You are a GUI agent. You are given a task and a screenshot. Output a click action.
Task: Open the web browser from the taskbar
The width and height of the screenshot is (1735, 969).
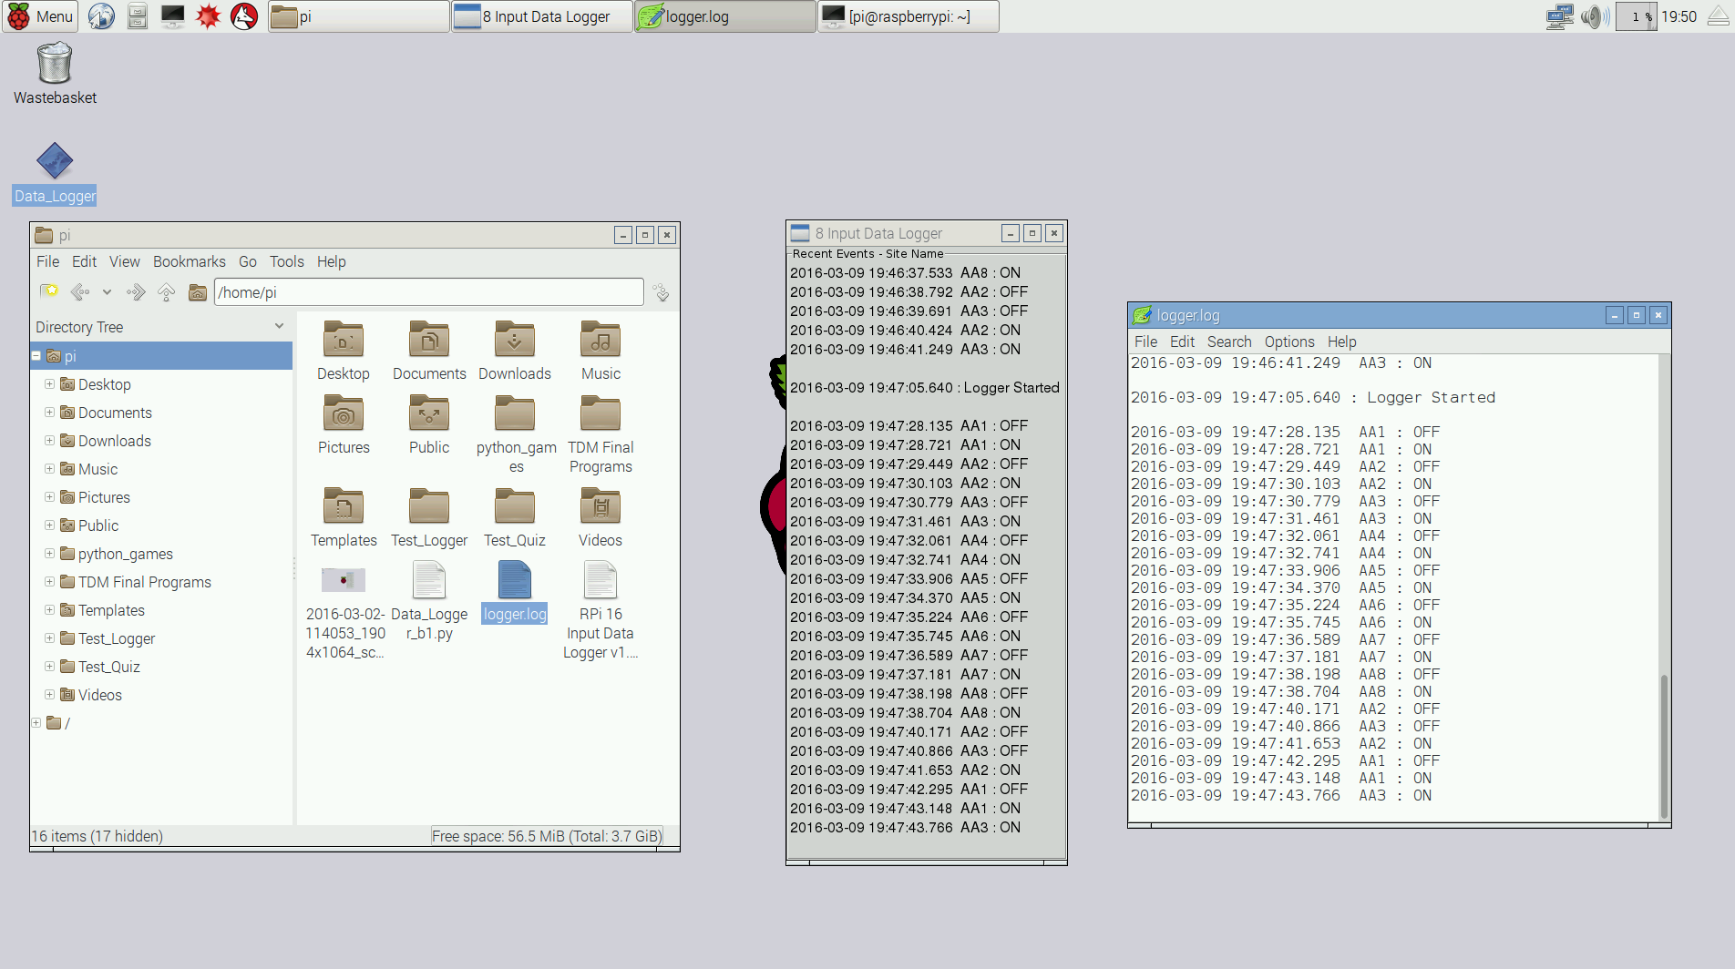point(100,15)
